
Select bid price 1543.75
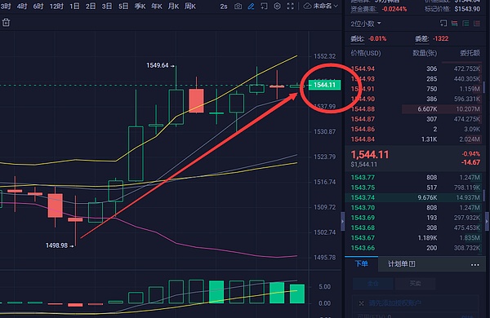363,188
